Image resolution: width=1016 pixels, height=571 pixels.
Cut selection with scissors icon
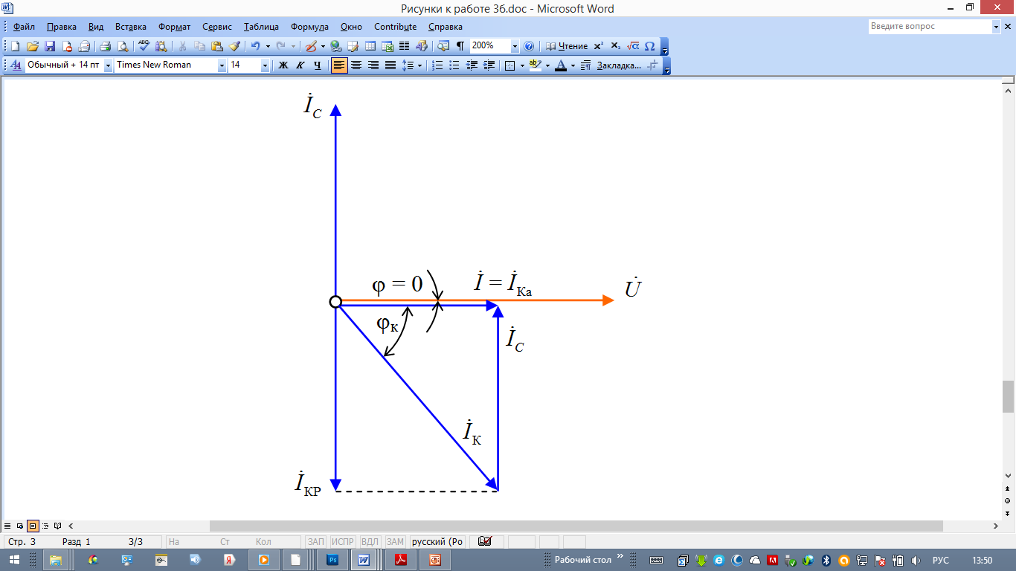(182, 46)
